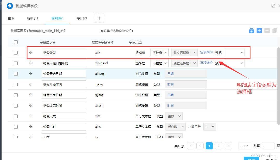Switch to the 明细表3 tab
The width and height of the screenshot is (280, 160).
(x=81, y=18)
